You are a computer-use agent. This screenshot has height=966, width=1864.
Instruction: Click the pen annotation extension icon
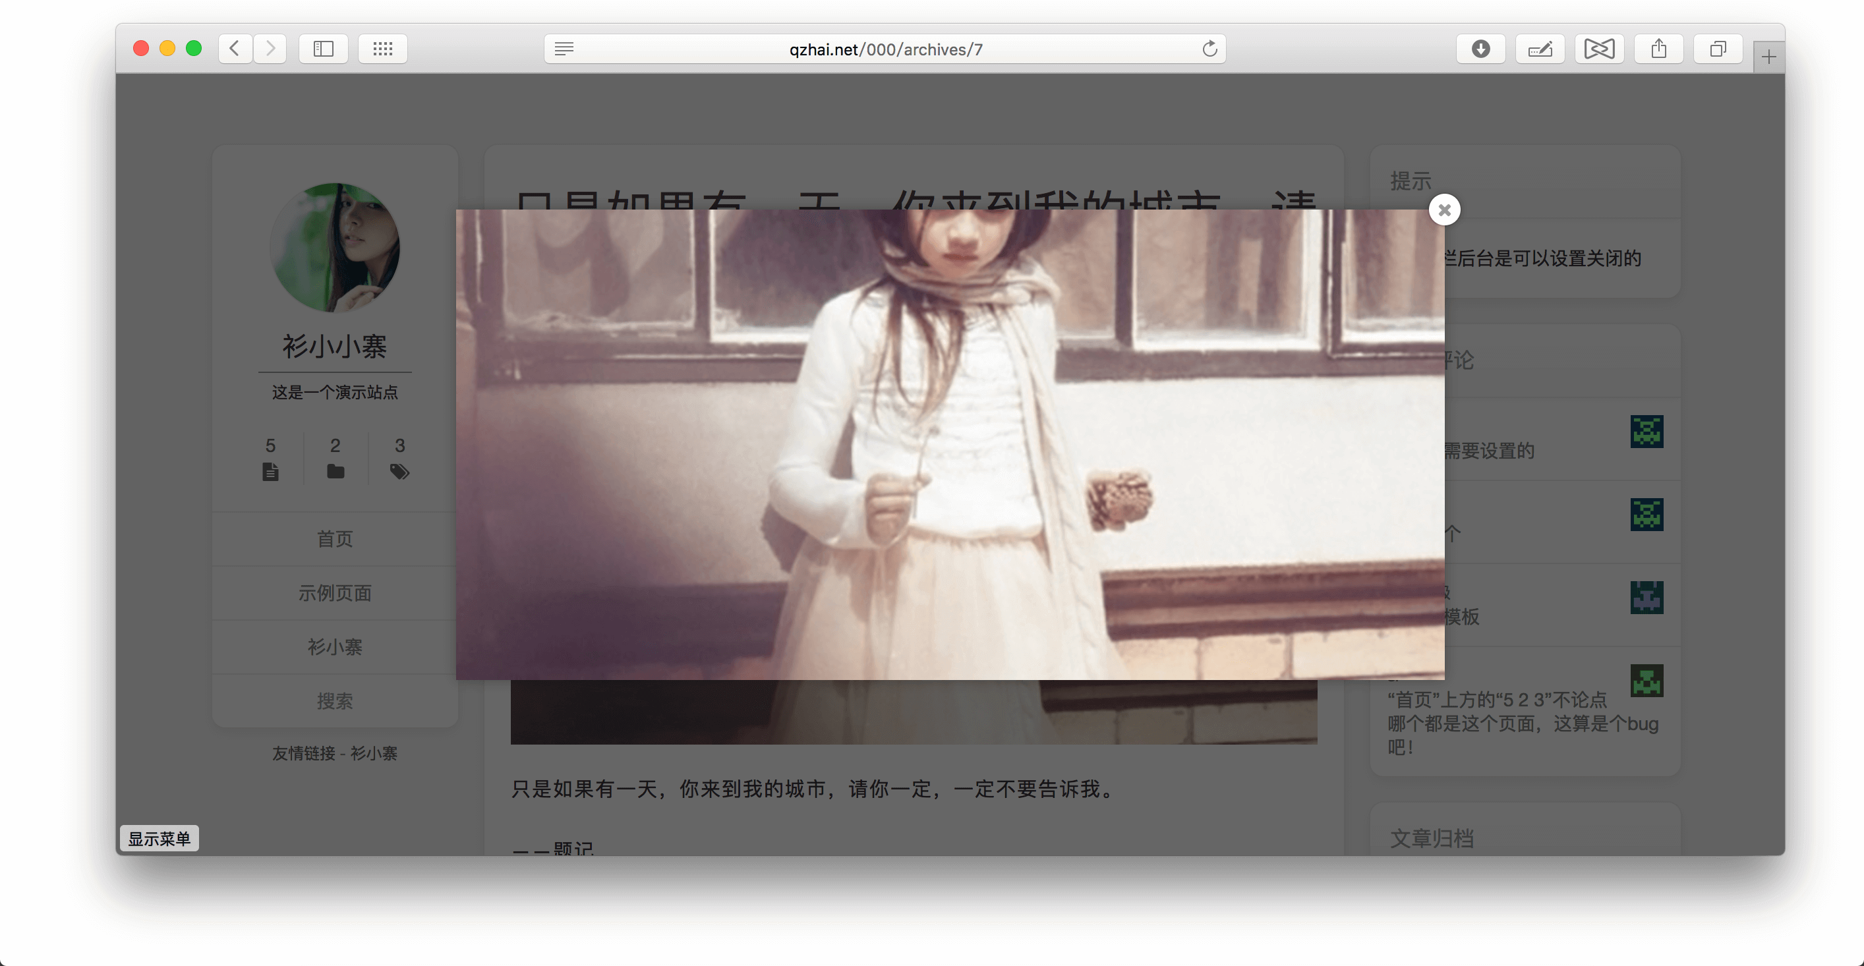click(1540, 49)
